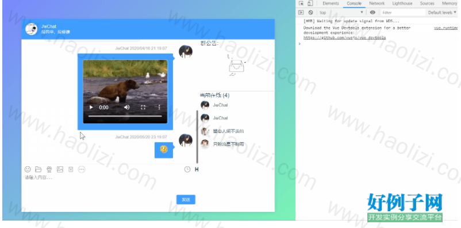The image size is (461, 228).
Task: Open the emoji picker in chat toolbar
Action: (x=28, y=169)
